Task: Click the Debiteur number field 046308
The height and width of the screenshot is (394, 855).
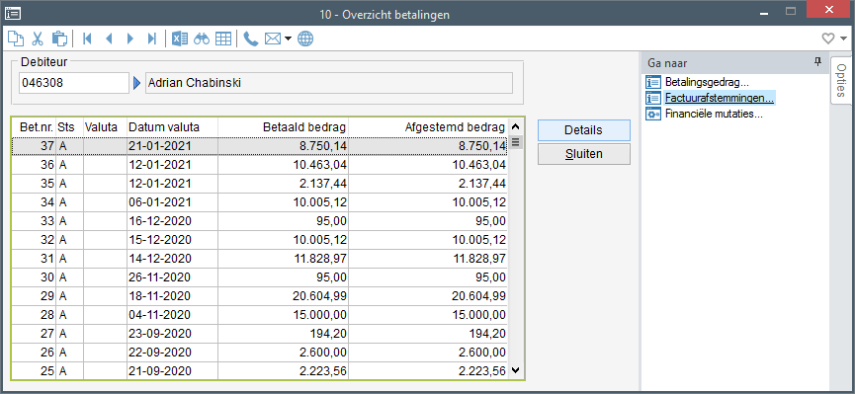Action: point(74,83)
